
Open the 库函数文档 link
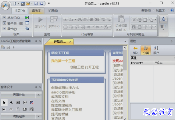click(60, 97)
